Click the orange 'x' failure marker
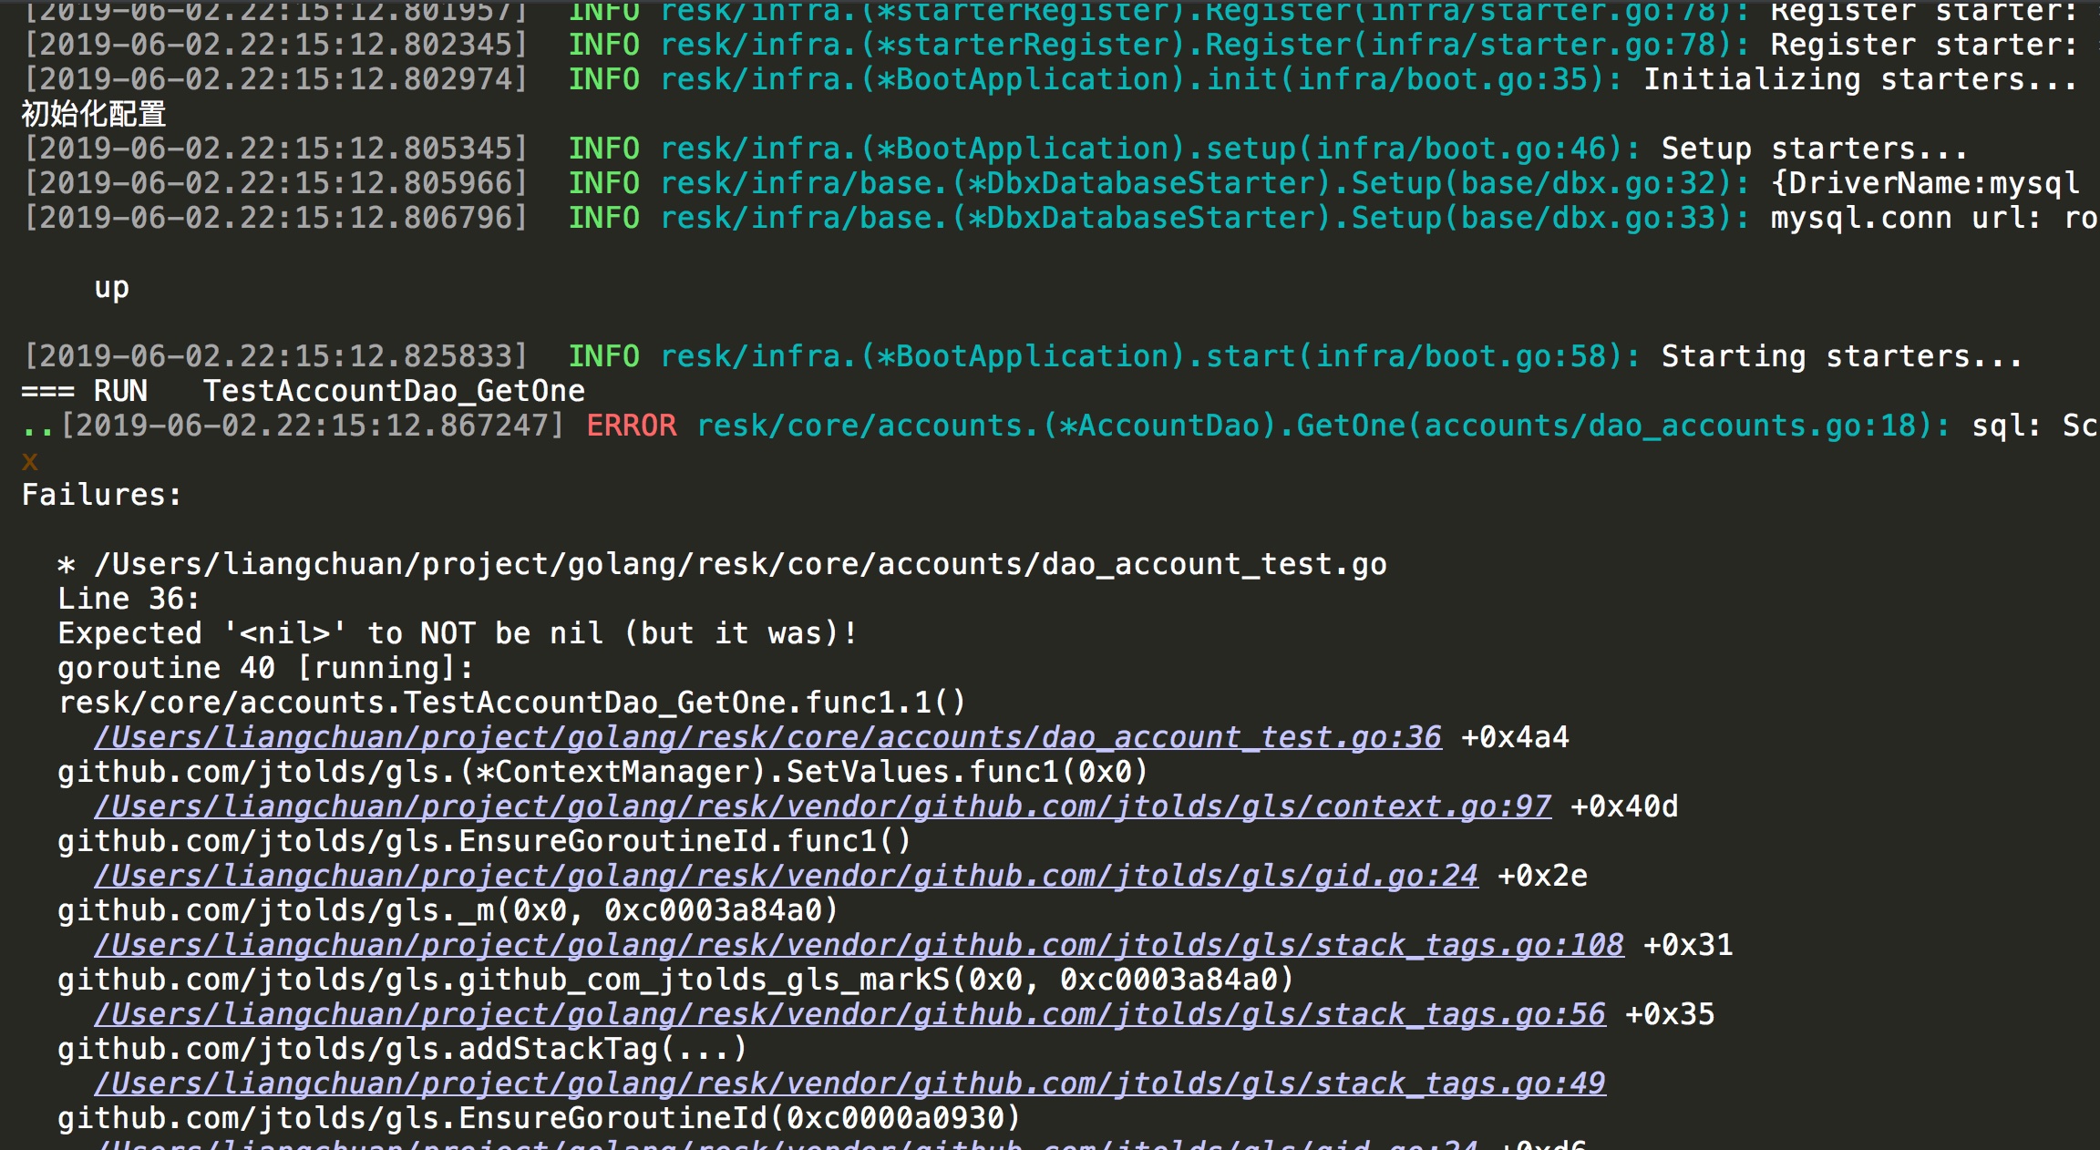The width and height of the screenshot is (2100, 1150). click(x=30, y=461)
